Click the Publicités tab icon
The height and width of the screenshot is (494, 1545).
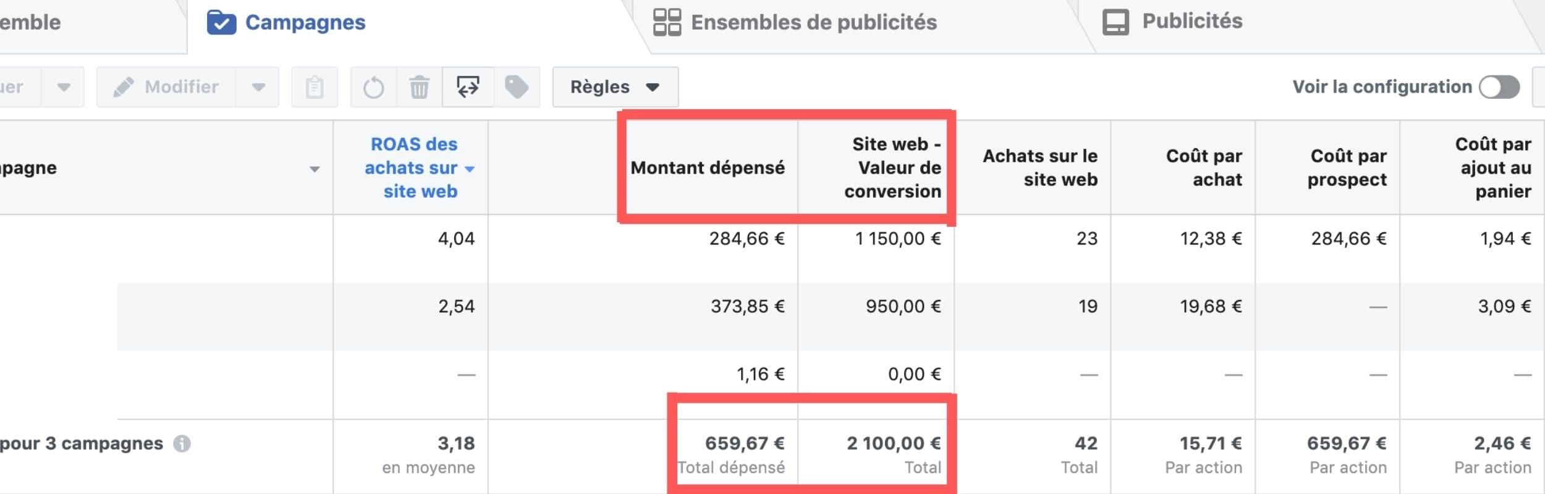pos(1115,22)
